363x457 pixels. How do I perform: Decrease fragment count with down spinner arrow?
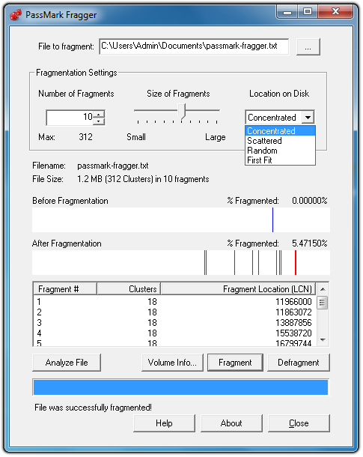pyautogui.click(x=100, y=121)
